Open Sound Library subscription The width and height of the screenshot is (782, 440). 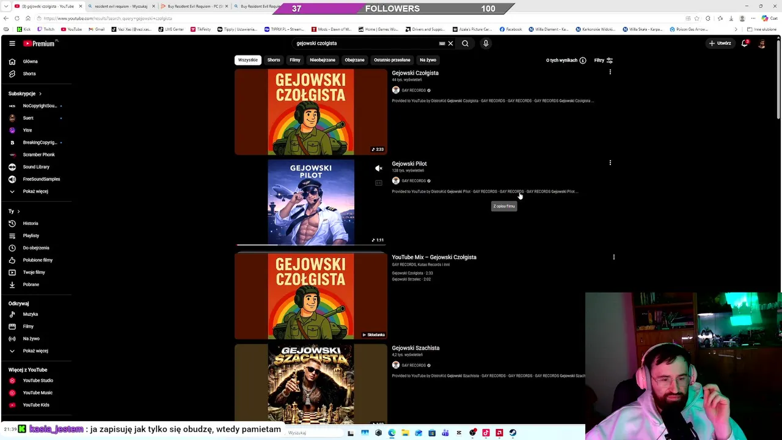(35, 167)
